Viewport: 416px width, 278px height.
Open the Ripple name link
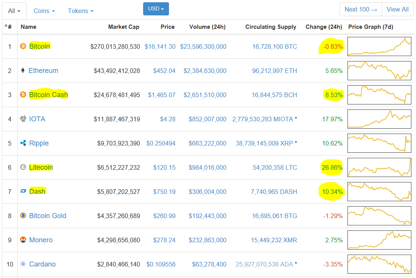(x=39, y=143)
